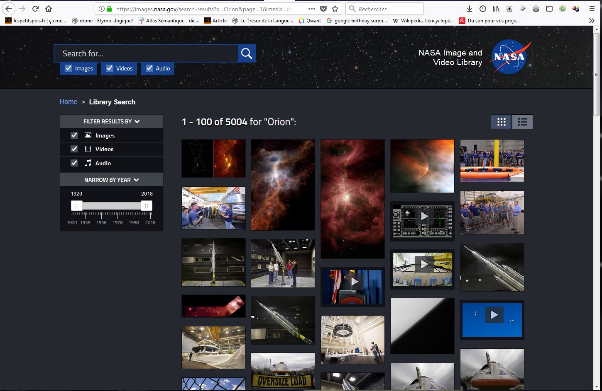Image resolution: width=602 pixels, height=391 pixels.
Task: Switch to list view layout
Action: pyautogui.click(x=522, y=122)
